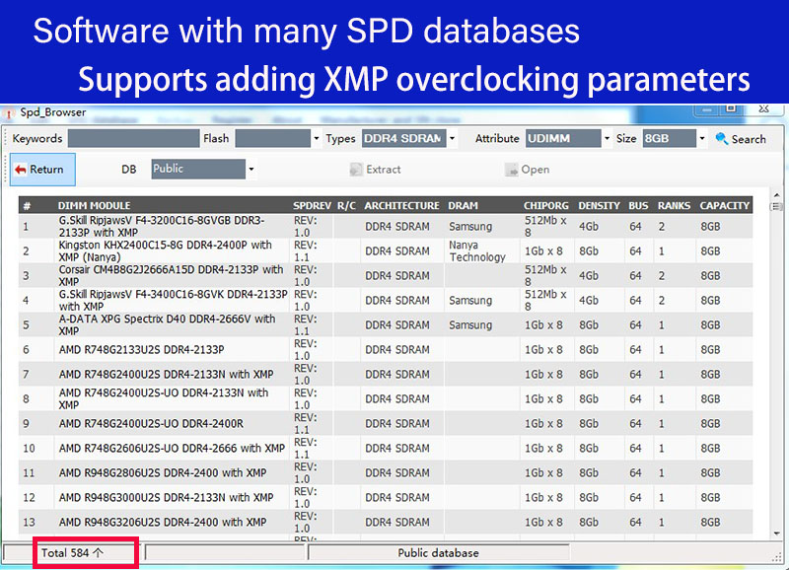Open the Size dropdown showing 8GB
Viewport: 789px width, 570px height.
[x=702, y=138]
